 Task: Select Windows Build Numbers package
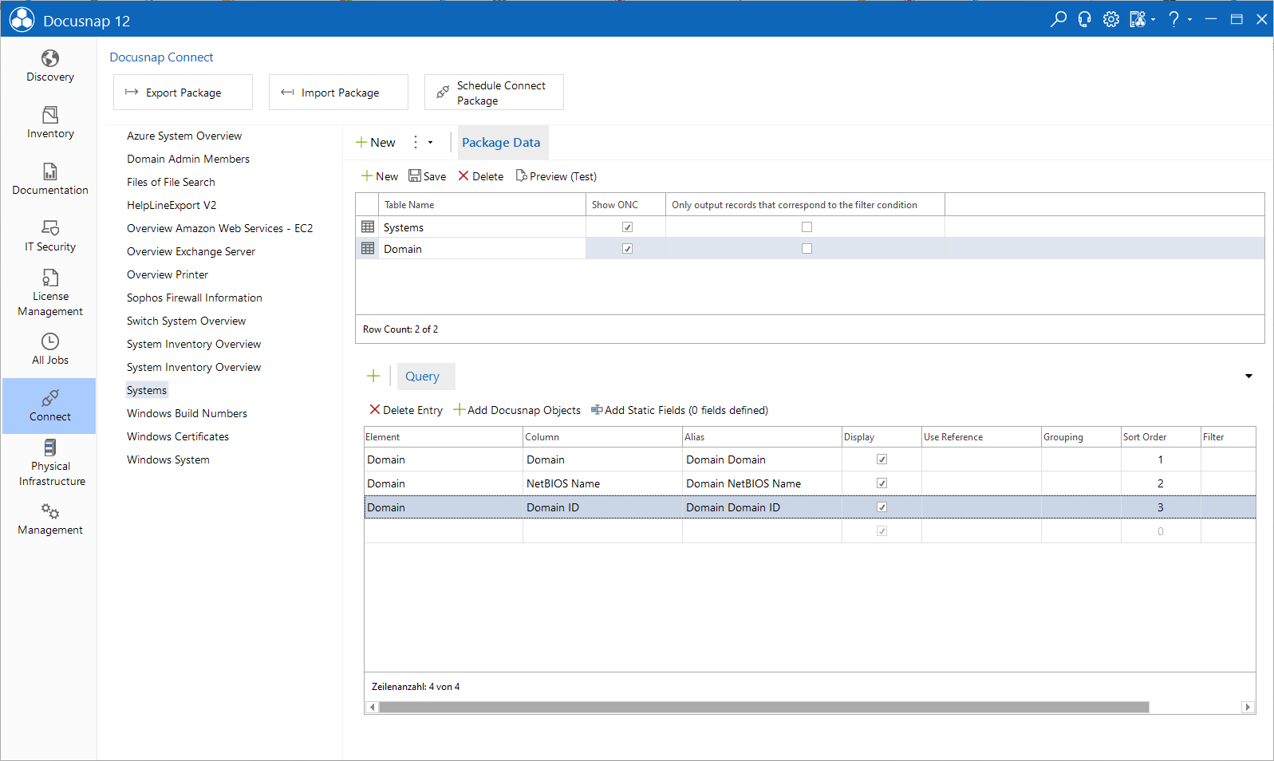187,413
